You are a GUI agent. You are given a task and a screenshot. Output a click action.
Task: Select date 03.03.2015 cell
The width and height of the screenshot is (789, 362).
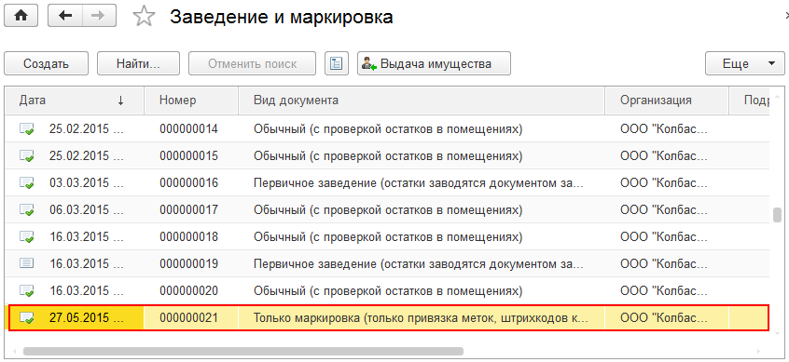click(x=87, y=182)
